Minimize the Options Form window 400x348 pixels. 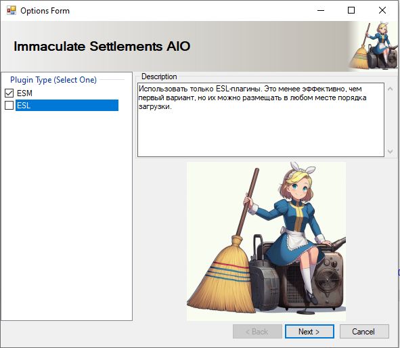tap(321, 10)
